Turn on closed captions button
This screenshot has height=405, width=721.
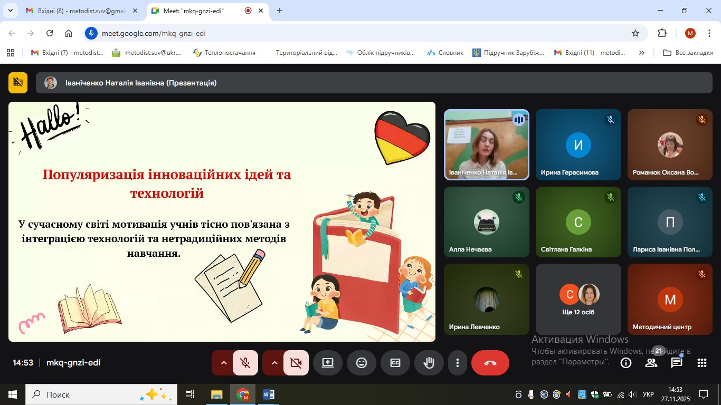pos(395,363)
